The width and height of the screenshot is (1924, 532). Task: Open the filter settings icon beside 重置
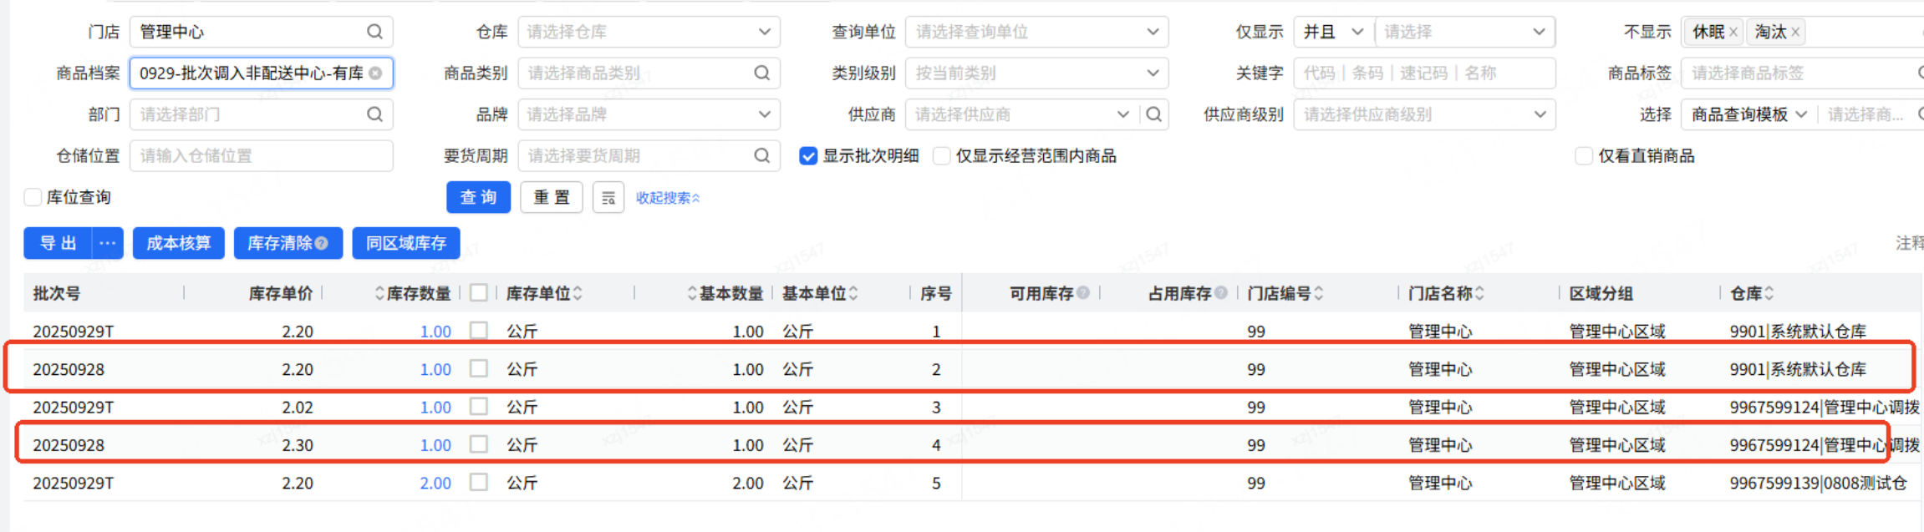point(608,198)
